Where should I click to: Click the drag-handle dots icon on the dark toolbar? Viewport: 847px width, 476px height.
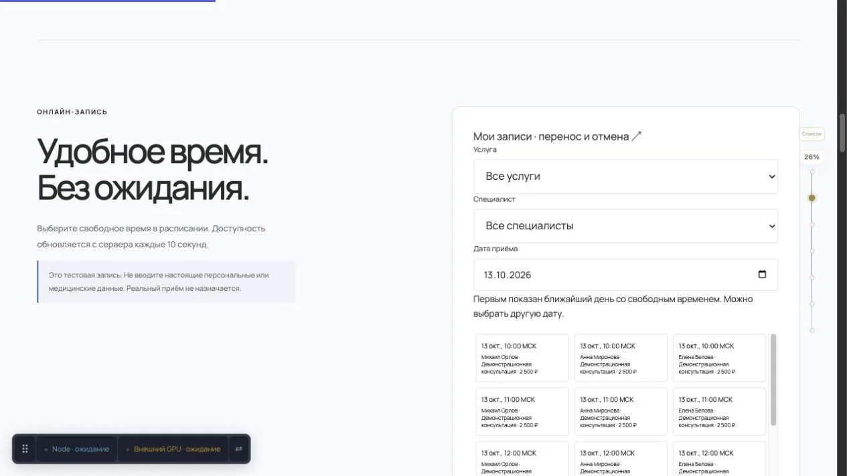click(x=25, y=449)
